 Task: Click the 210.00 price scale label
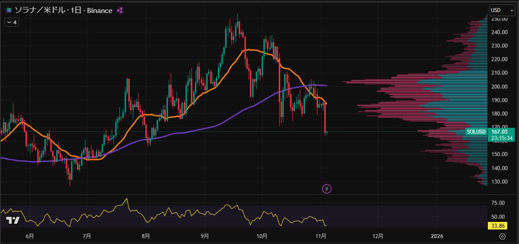(x=499, y=73)
